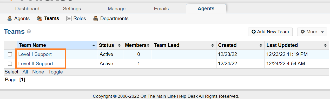Screen dimensions: 330x99
Task: Expand the More dropdown arrow
Action: coord(322,32)
